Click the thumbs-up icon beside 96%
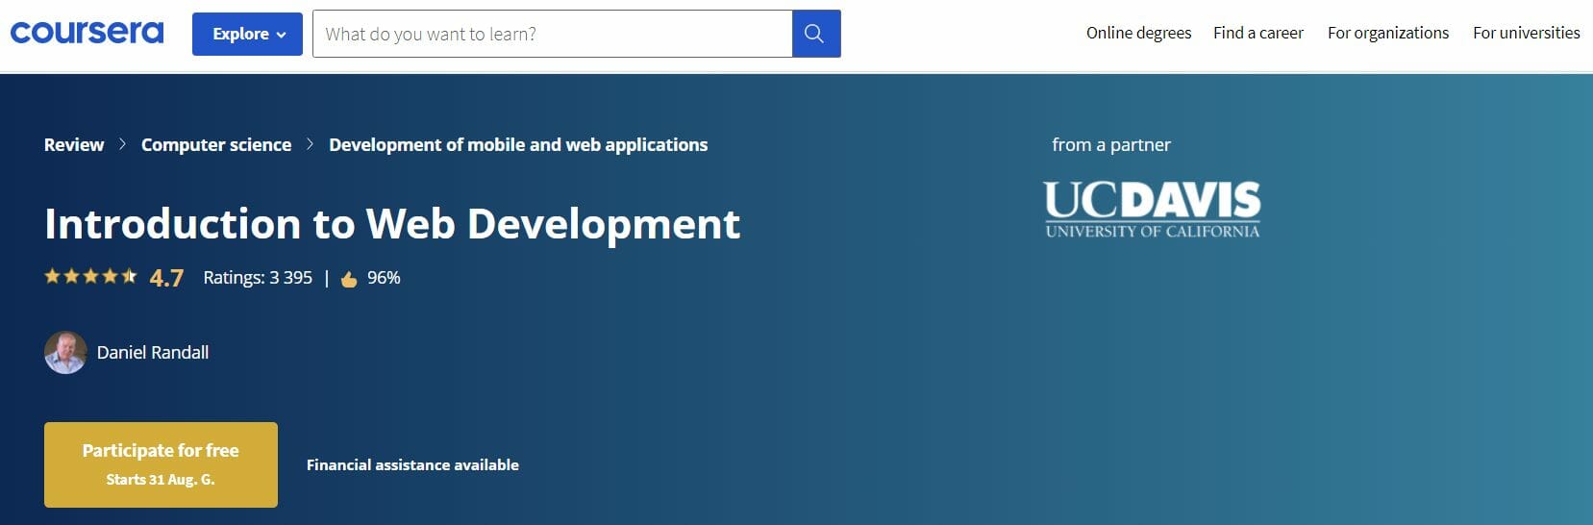 pyautogui.click(x=349, y=279)
